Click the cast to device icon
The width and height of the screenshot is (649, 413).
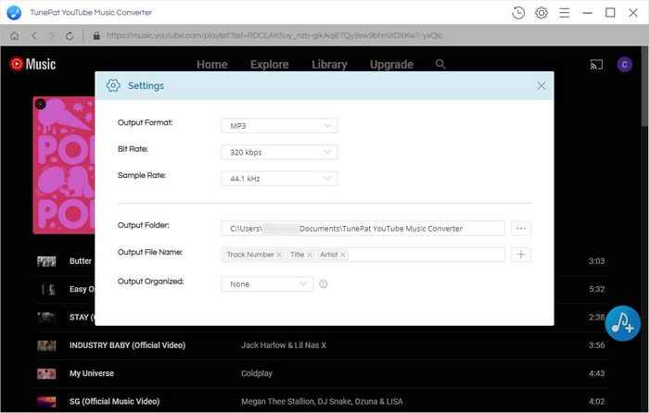pos(596,64)
